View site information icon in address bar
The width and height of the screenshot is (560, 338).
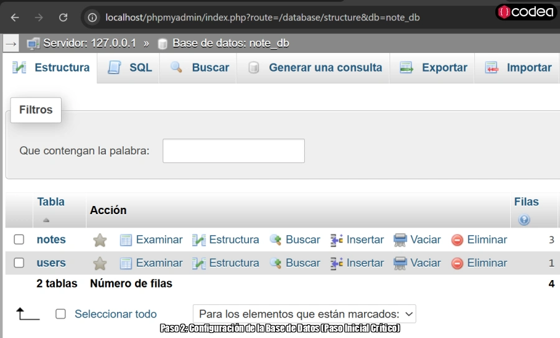point(92,17)
